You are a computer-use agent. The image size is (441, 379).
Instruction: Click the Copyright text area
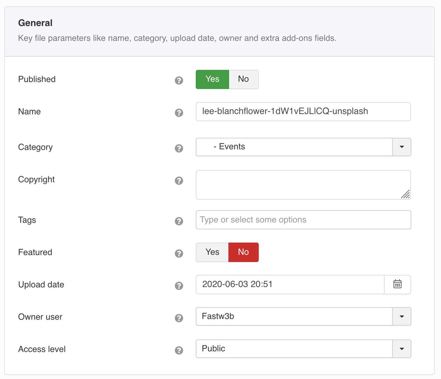[303, 185]
